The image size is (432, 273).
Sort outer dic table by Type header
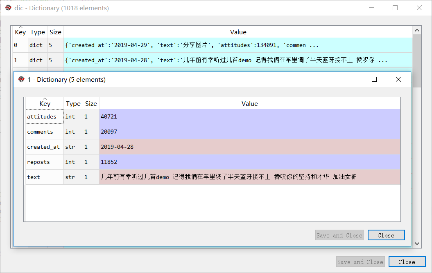point(38,32)
